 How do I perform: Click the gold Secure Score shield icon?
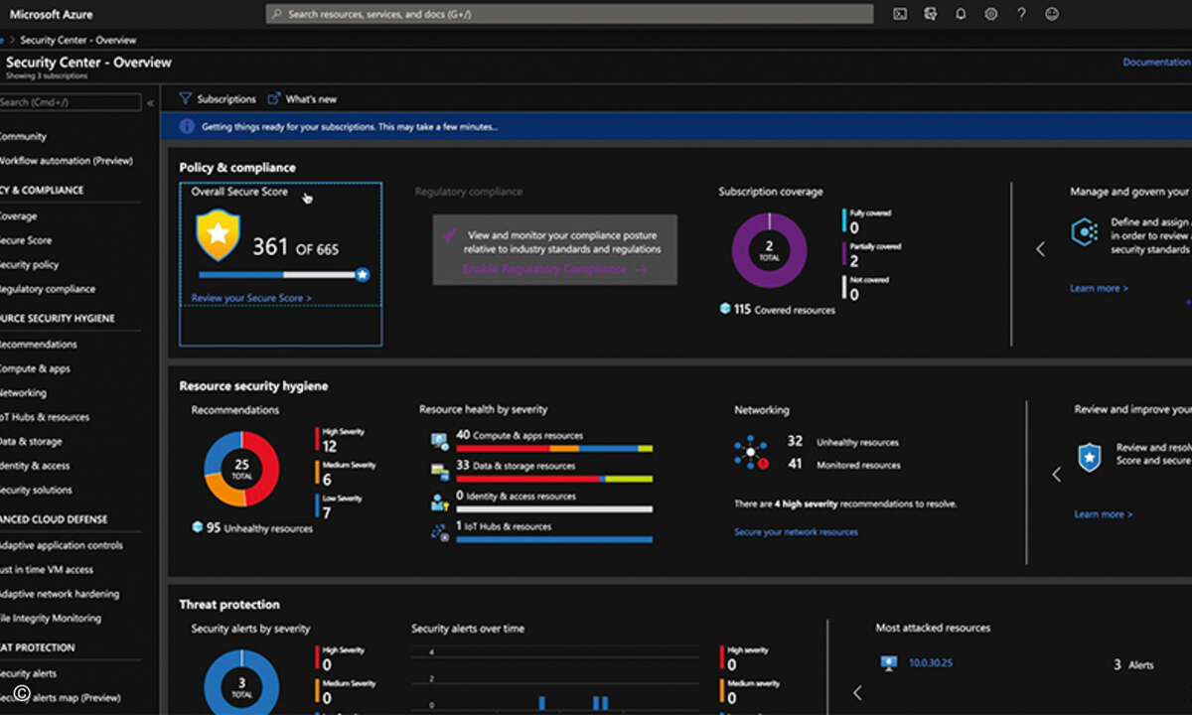tap(218, 236)
